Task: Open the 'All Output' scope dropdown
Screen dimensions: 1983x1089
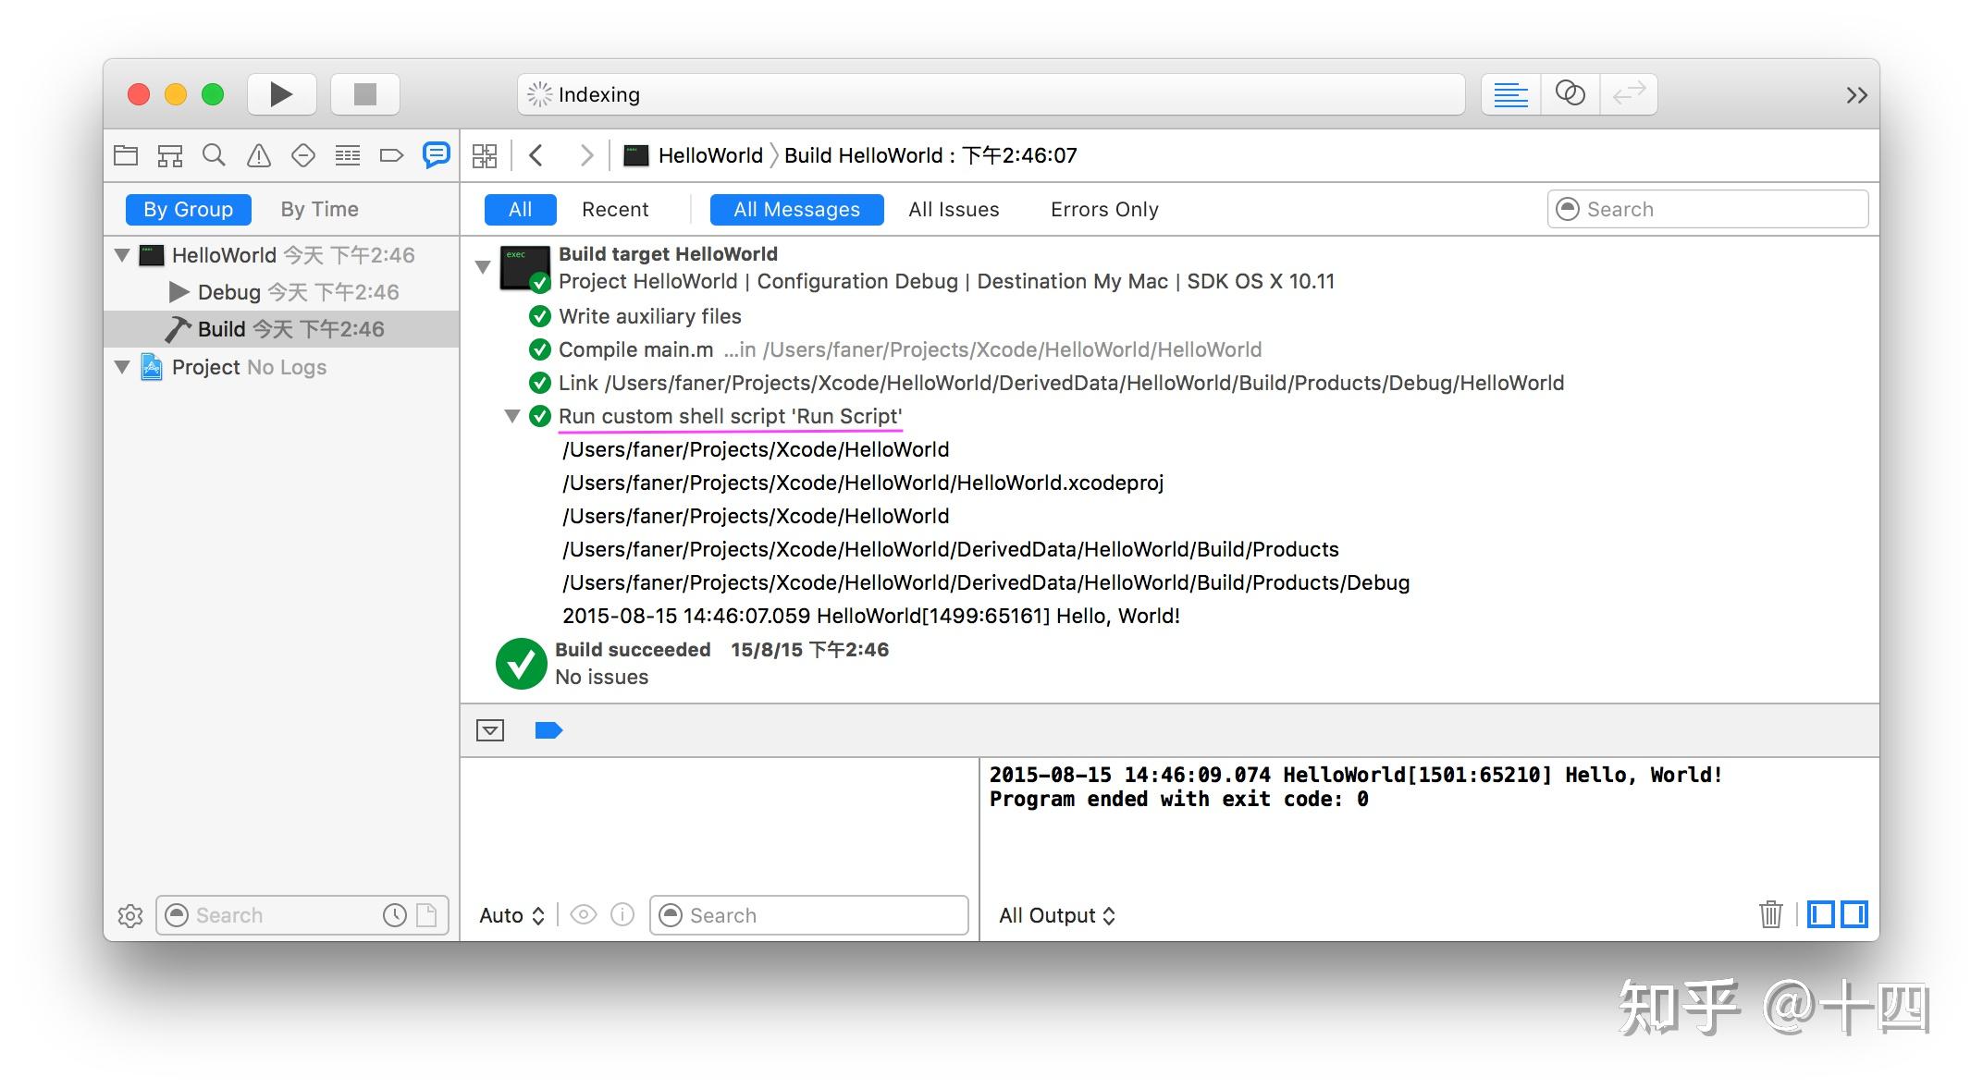Action: click(1056, 915)
